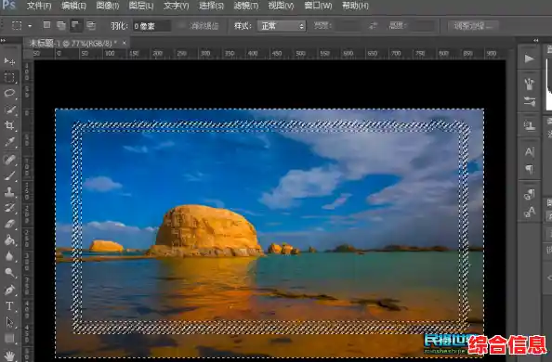Open the marquee tool preset picker arrow
Viewport: 552px width, 362px height.
[x=30, y=26]
